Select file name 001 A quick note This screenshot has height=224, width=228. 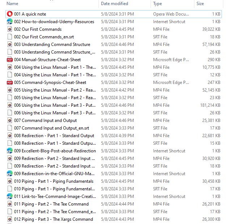tap(30, 14)
